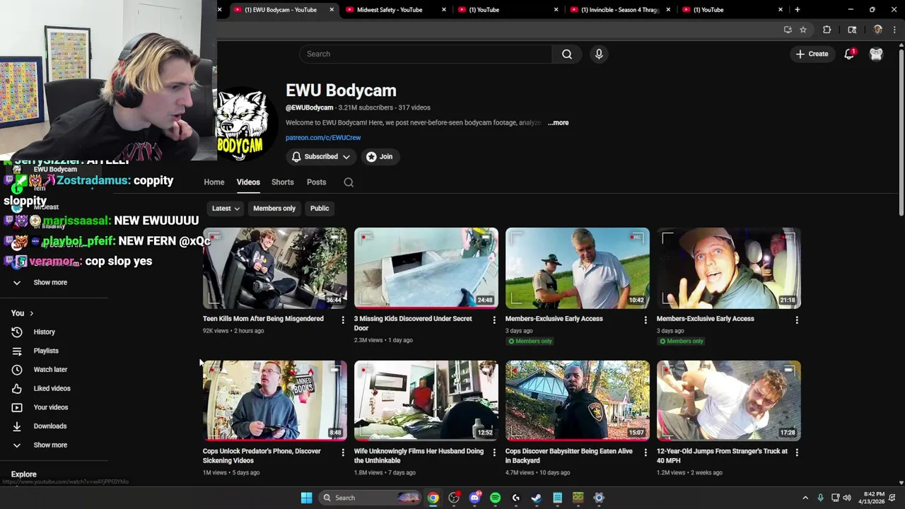
Task: Open the 3 Missing Kids thumbnail
Action: tap(426, 268)
